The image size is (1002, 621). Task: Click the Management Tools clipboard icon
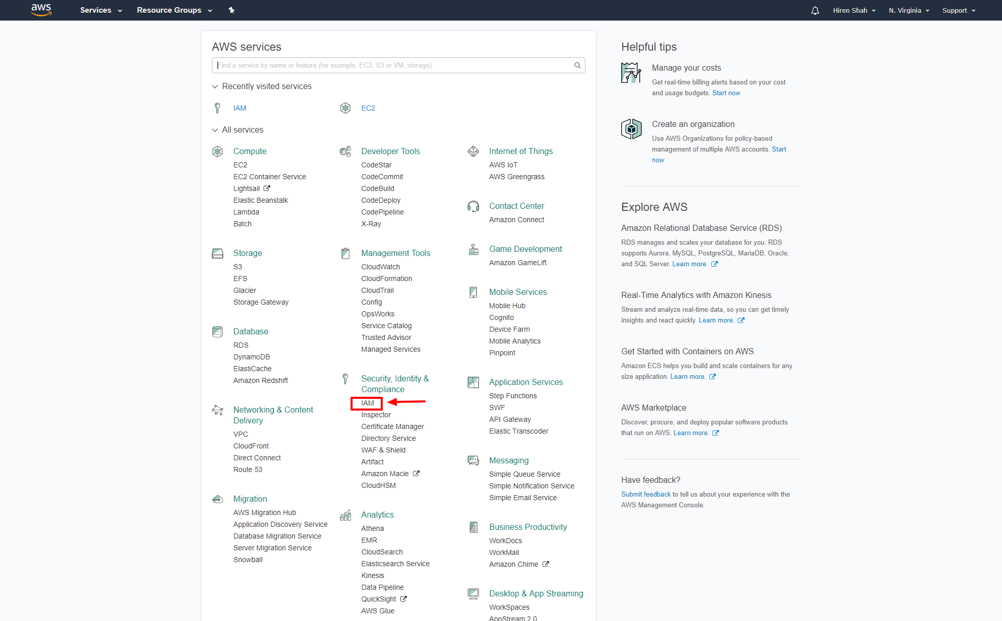[345, 253]
